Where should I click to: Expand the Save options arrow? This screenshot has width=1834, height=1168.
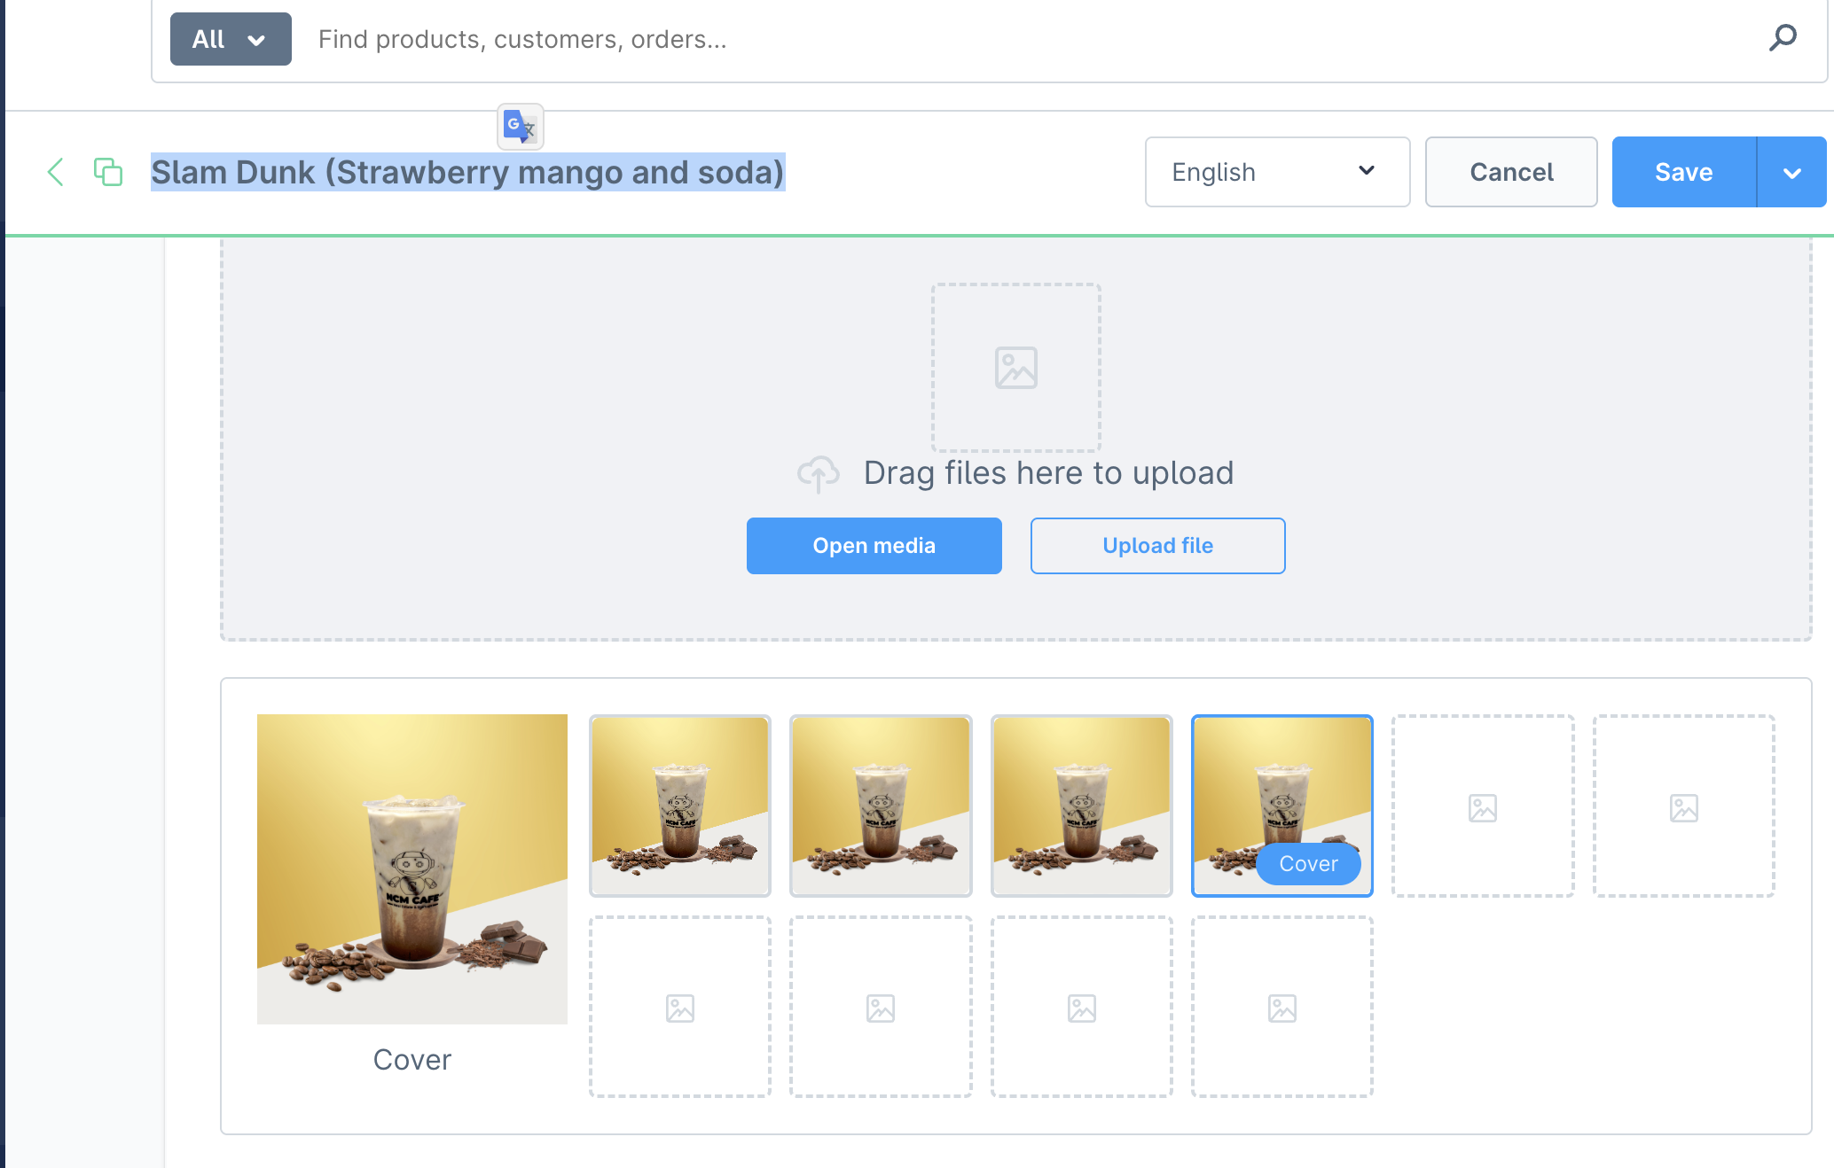point(1791,172)
